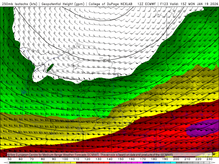Image resolution: width=219 pixels, height=164 pixels.
Task: Click the 130 value on the color scale
Action: tap(99, 159)
